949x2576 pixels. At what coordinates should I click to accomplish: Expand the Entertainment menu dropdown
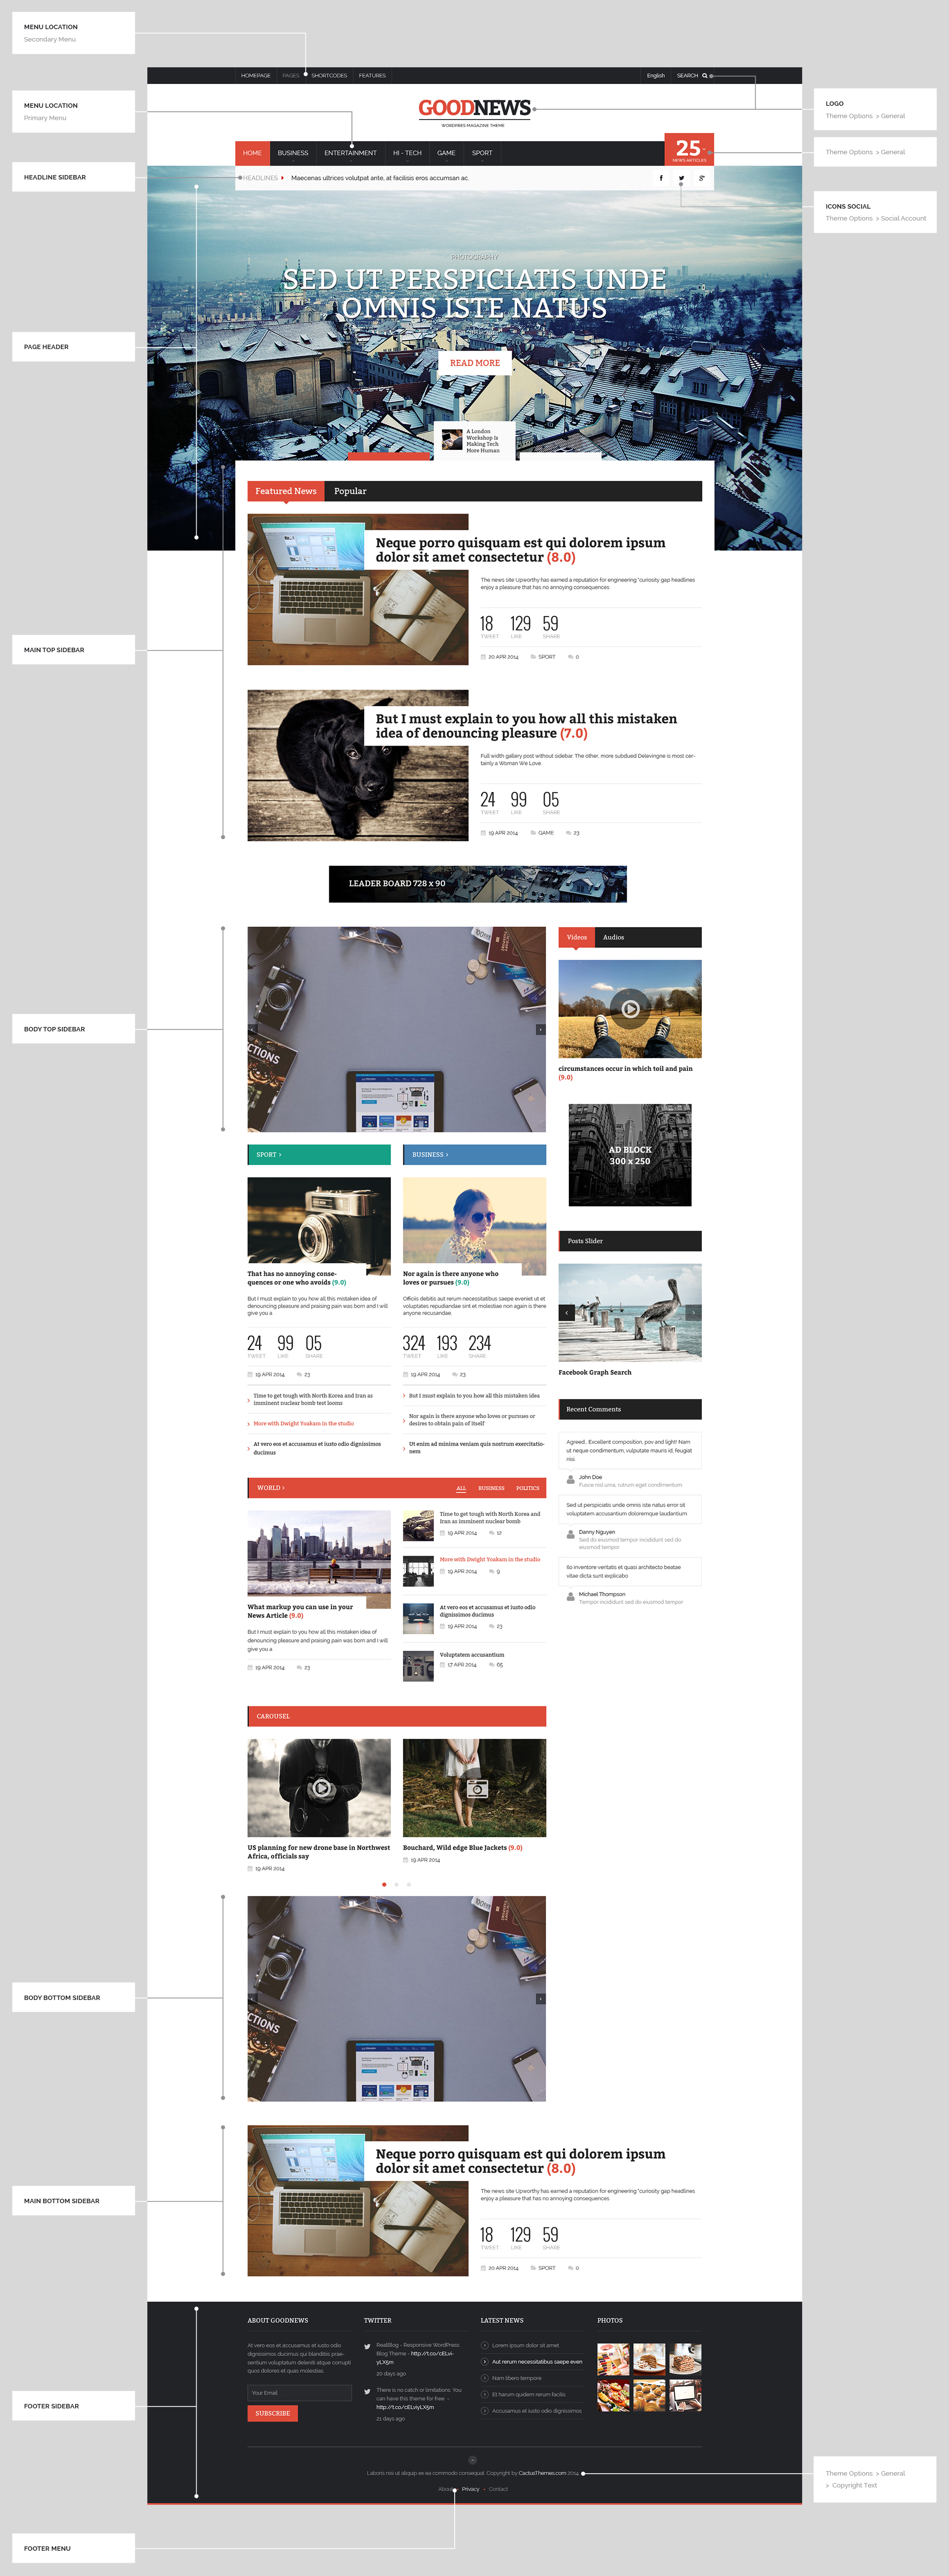click(x=350, y=153)
